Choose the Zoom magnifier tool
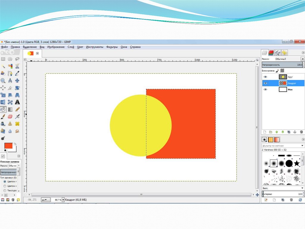Screen dimensions: 305x229 (3, 81)
